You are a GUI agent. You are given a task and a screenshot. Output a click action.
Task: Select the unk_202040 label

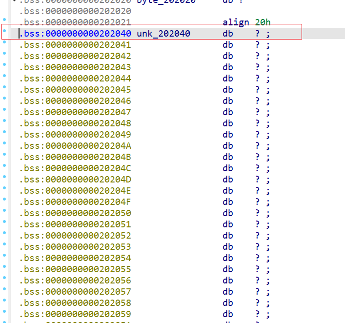tap(167, 34)
